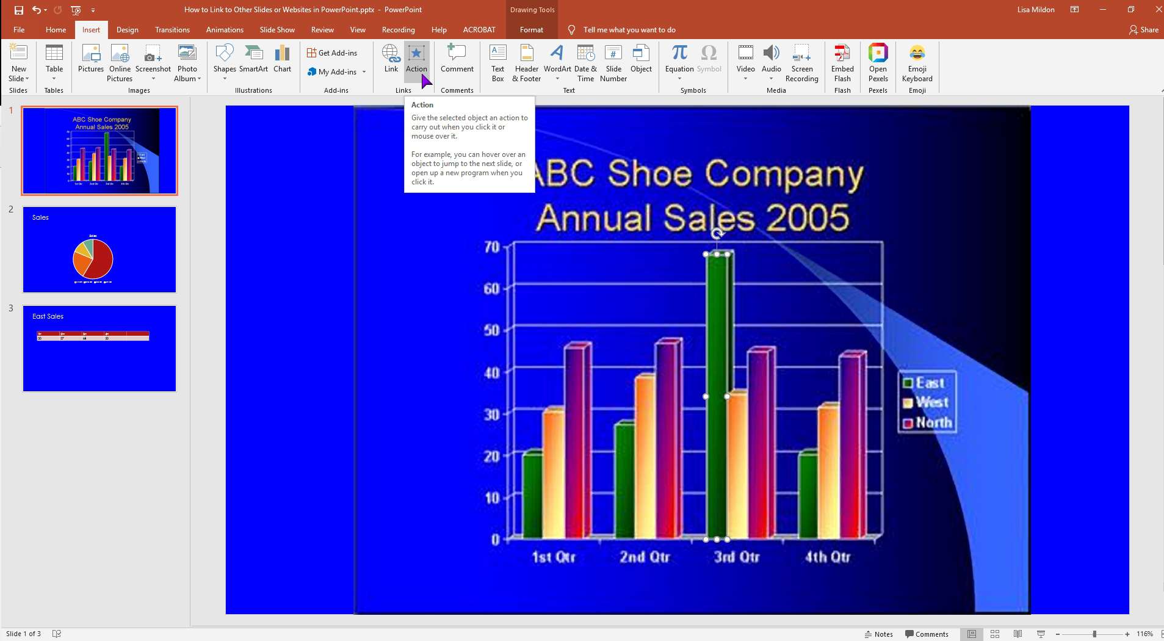Click the Object insert icon
Image resolution: width=1164 pixels, height=641 pixels.
pyautogui.click(x=641, y=59)
